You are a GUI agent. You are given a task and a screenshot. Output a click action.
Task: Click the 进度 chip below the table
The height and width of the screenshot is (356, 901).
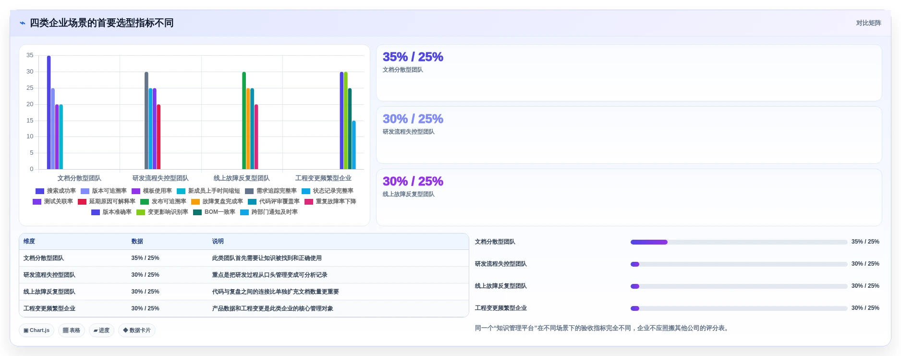coord(101,330)
